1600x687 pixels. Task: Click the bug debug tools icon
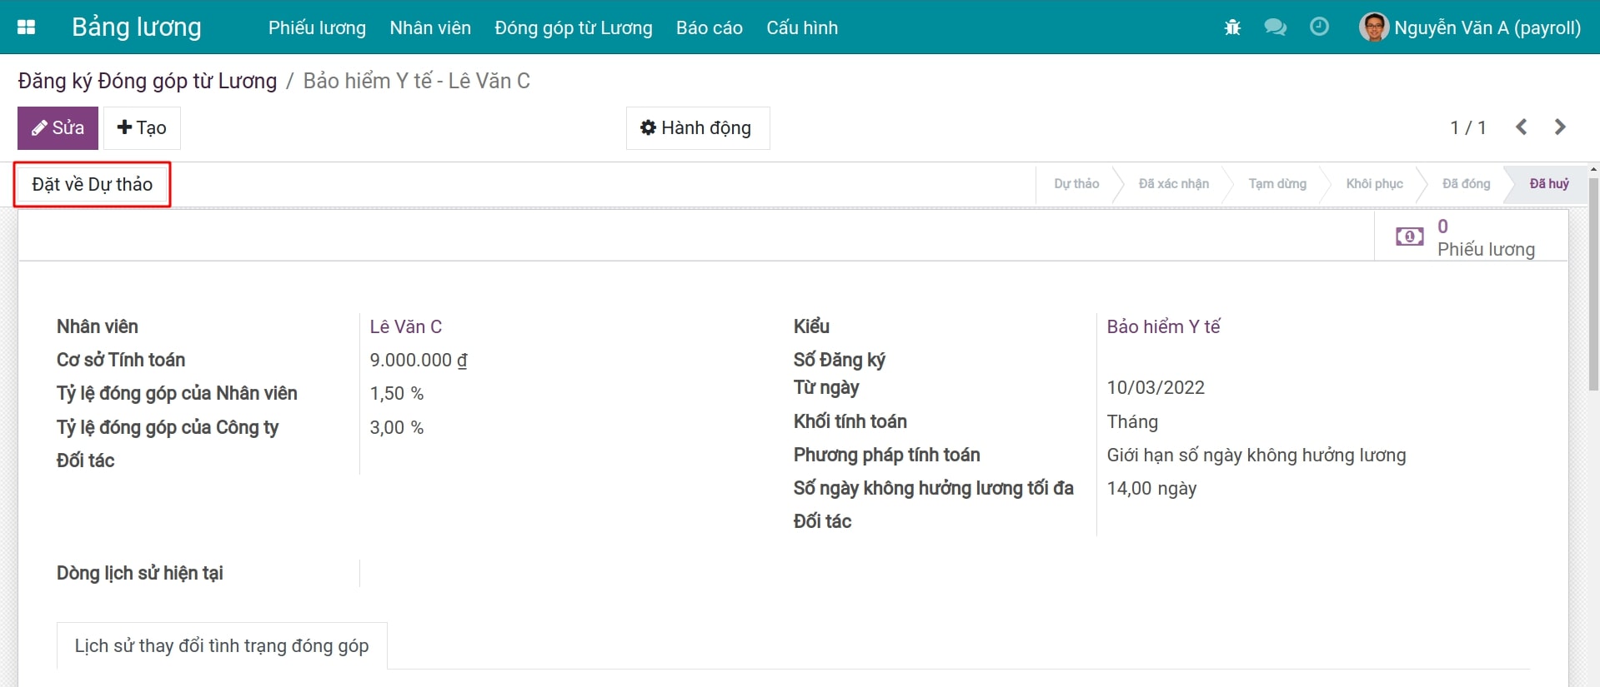coord(1232,27)
